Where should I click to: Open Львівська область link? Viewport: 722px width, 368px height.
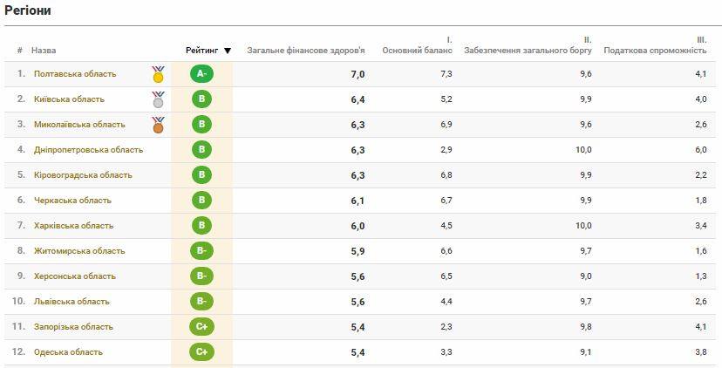pos(72,302)
